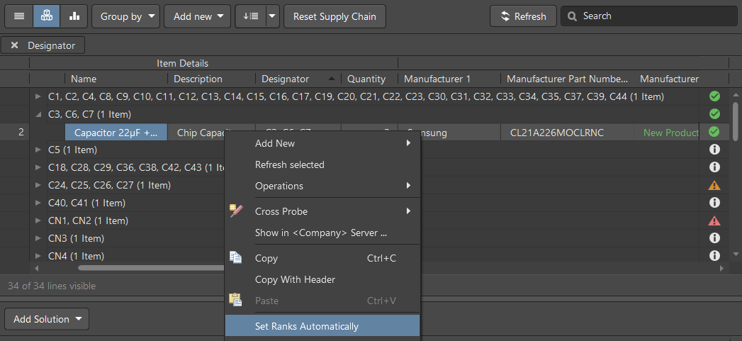Click info status icon of CN3 row
The image size is (742, 341).
coord(714,238)
